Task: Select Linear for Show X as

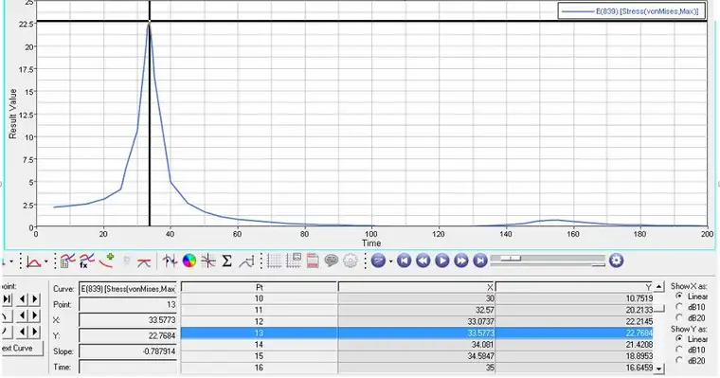Action: click(x=679, y=297)
